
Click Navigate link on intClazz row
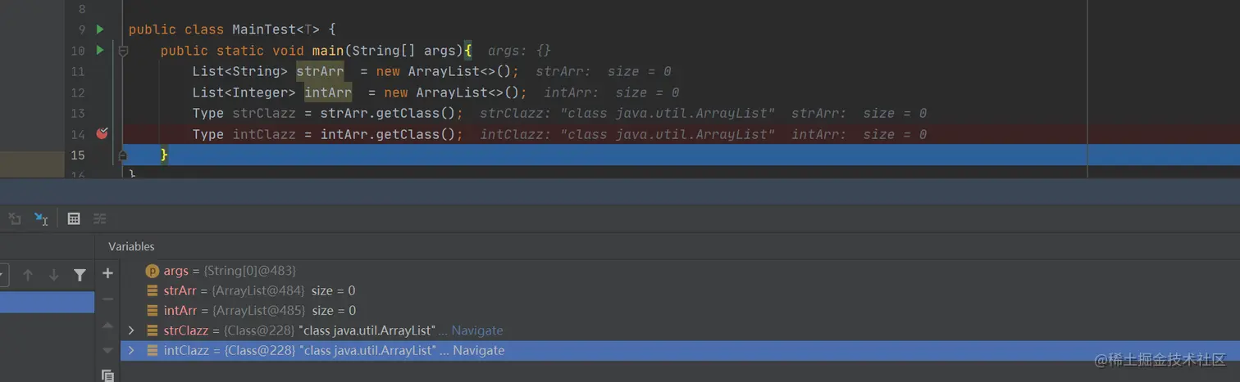coord(479,350)
